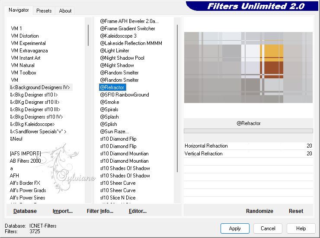
Task: Select VM Extravaganza category
Action: point(29,51)
